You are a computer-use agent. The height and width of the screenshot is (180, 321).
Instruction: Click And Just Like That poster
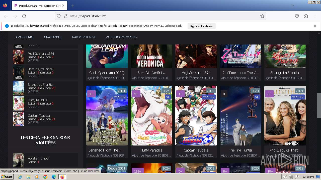tap(285, 115)
